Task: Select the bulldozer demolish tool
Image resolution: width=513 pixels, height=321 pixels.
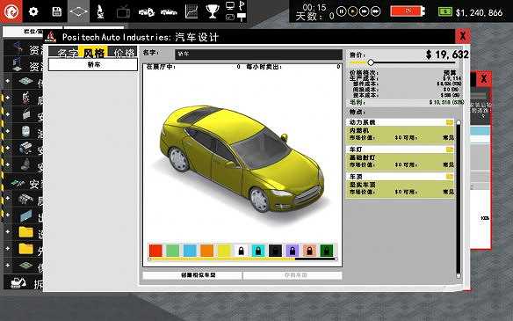Action: (18, 283)
